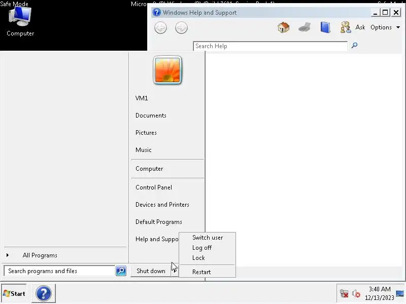Select Restart from power menu
This screenshot has height=304, width=406.
pyautogui.click(x=201, y=272)
